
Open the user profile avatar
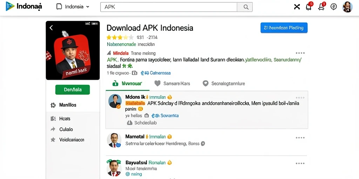coord(347,7)
